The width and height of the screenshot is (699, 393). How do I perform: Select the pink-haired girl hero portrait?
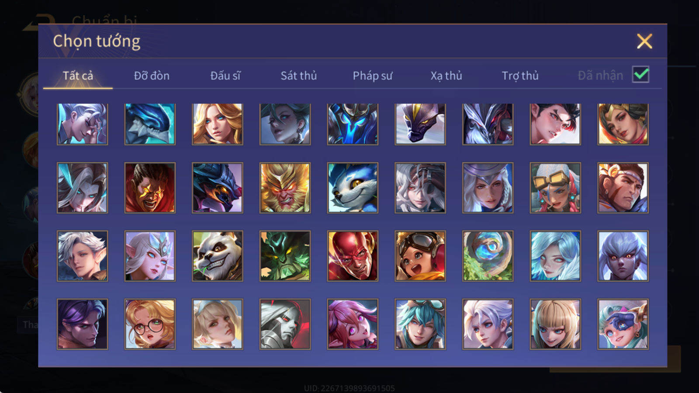(x=353, y=324)
